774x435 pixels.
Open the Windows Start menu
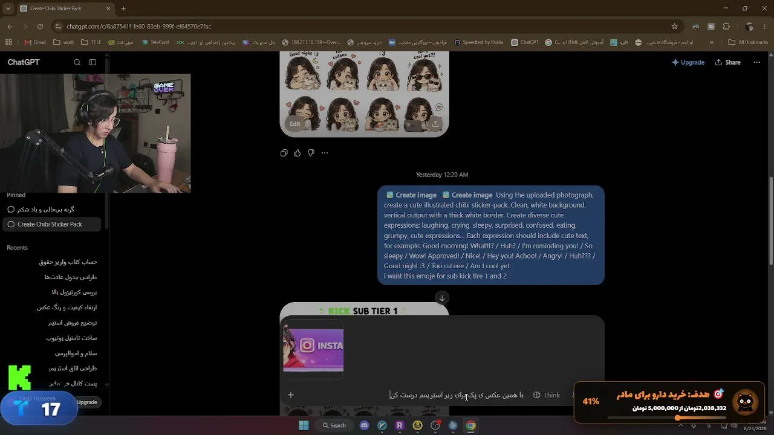click(304, 425)
